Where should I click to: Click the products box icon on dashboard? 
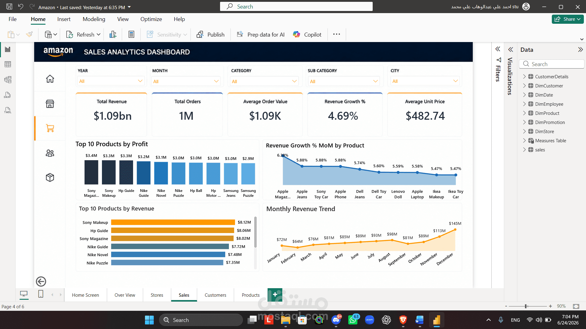pyautogui.click(x=50, y=177)
